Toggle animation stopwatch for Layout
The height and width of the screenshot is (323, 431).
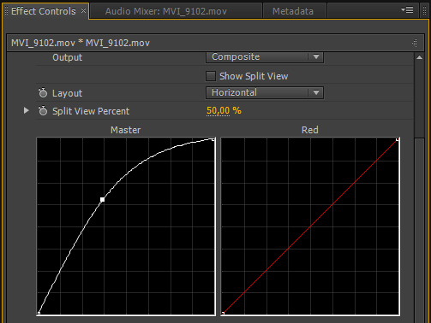tap(43, 93)
